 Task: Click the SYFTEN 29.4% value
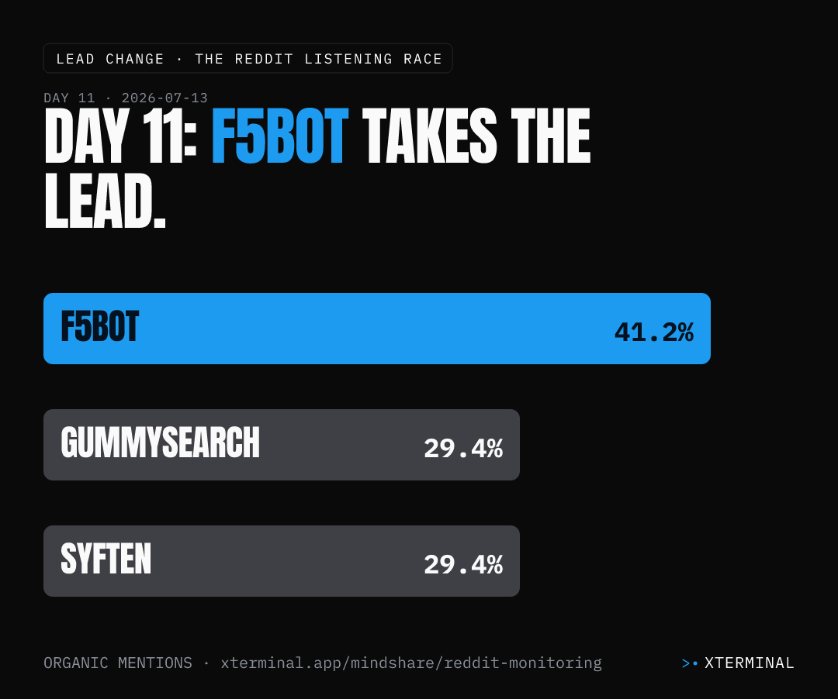coord(463,565)
